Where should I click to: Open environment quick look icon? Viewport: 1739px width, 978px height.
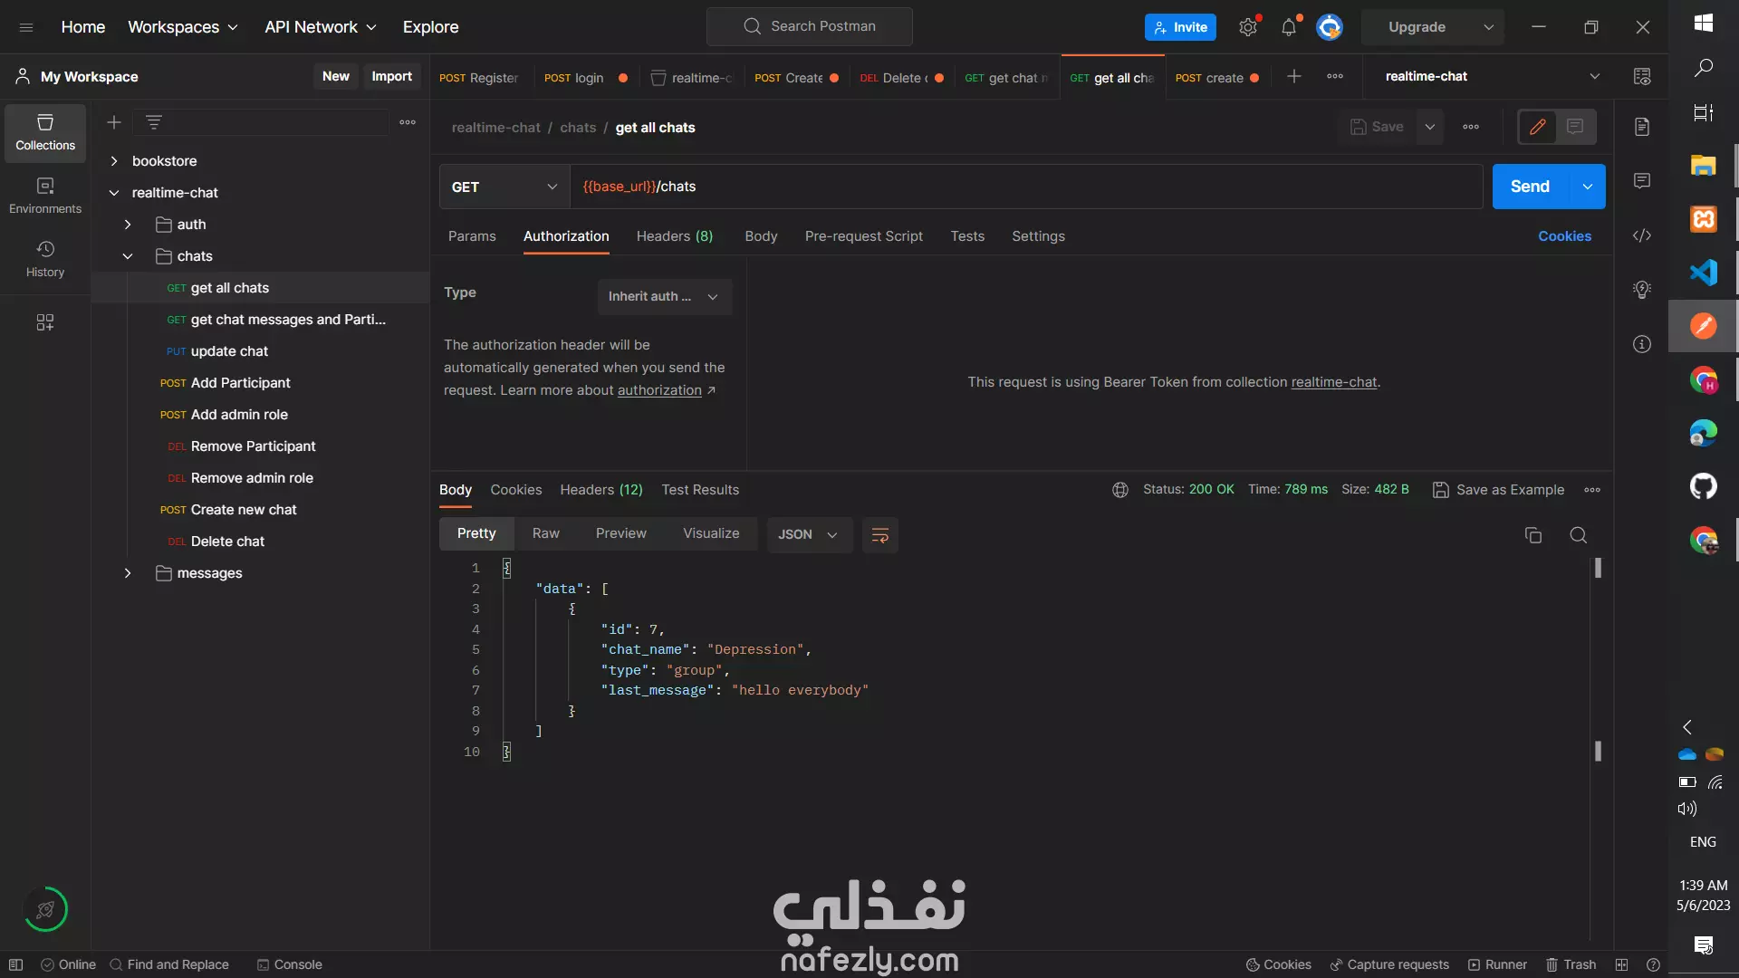pos(1642,77)
